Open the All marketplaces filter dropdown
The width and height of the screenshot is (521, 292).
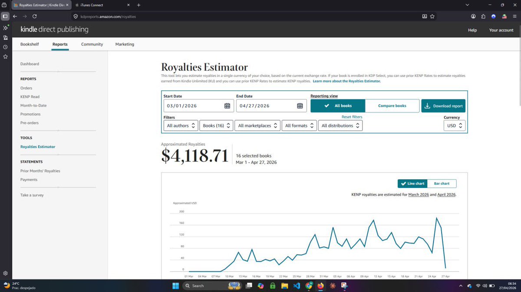click(x=257, y=125)
